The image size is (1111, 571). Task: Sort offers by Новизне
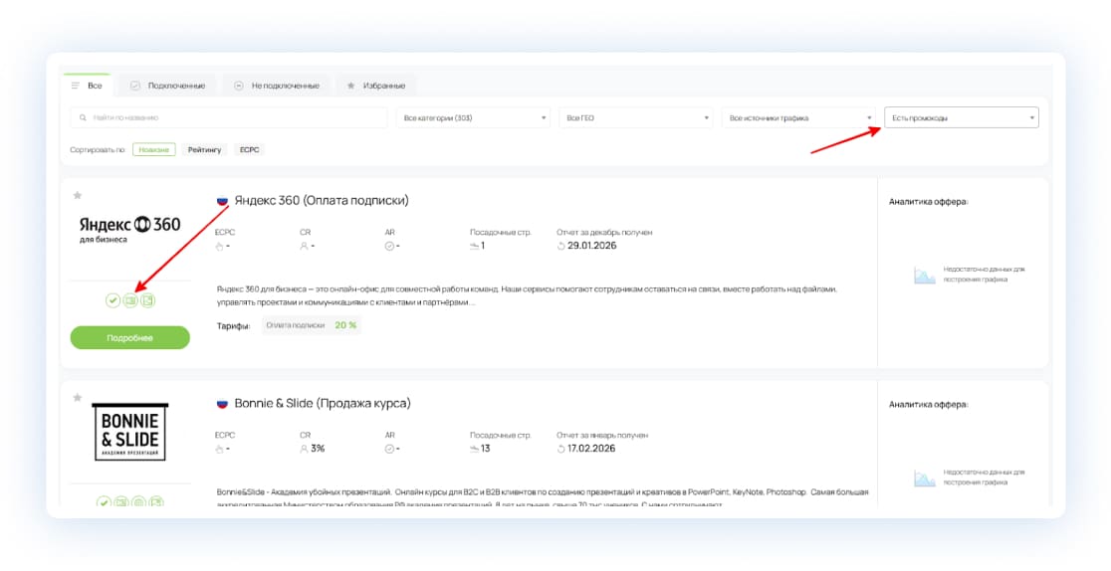[153, 149]
